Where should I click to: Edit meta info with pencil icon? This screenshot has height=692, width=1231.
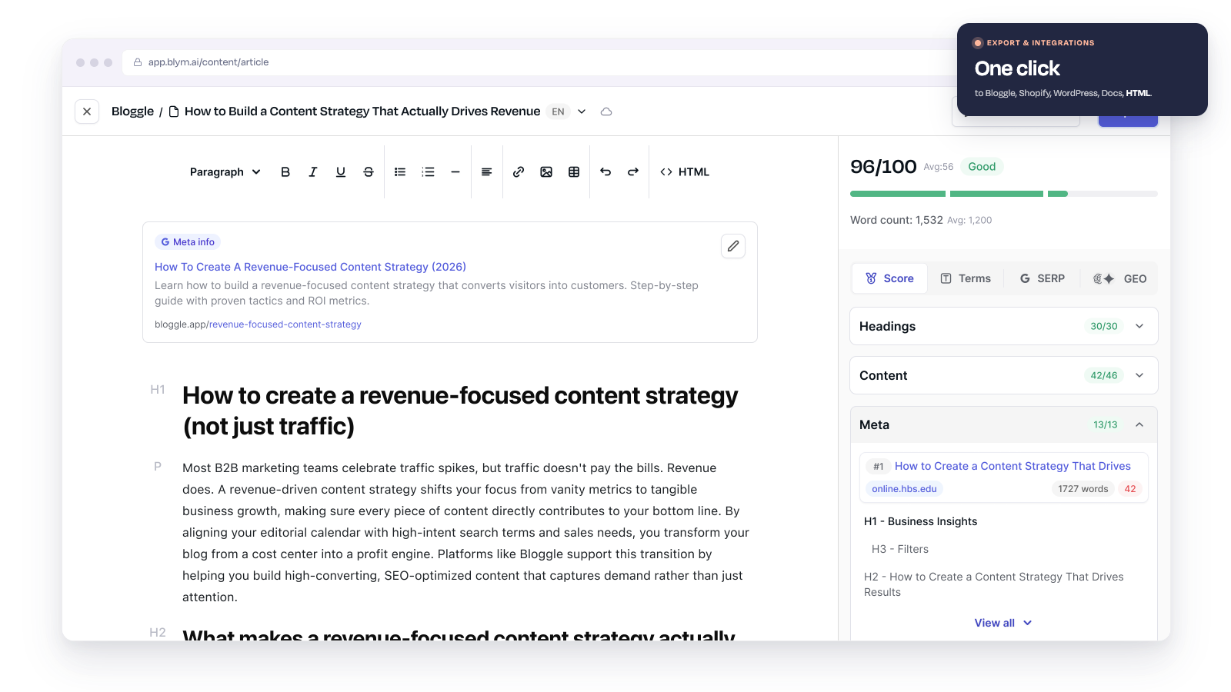pyautogui.click(x=733, y=246)
